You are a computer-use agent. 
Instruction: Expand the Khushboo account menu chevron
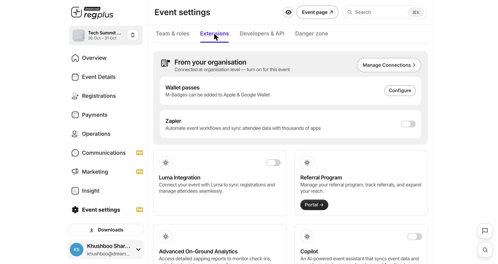(138, 250)
